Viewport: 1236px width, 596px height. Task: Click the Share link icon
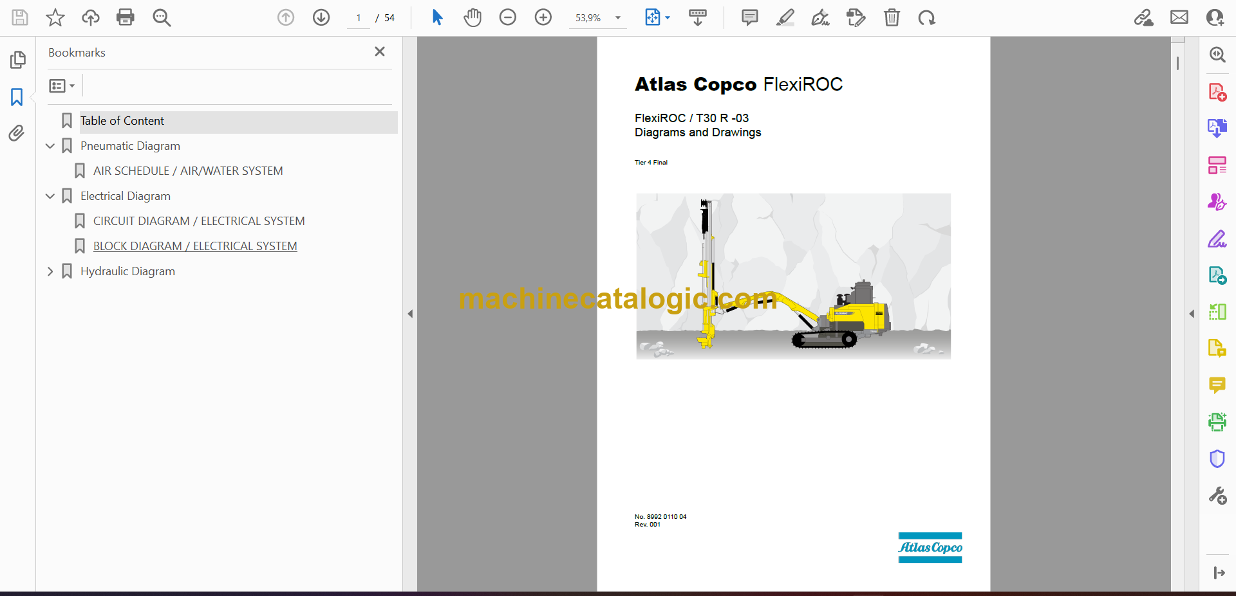(x=1144, y=17)
